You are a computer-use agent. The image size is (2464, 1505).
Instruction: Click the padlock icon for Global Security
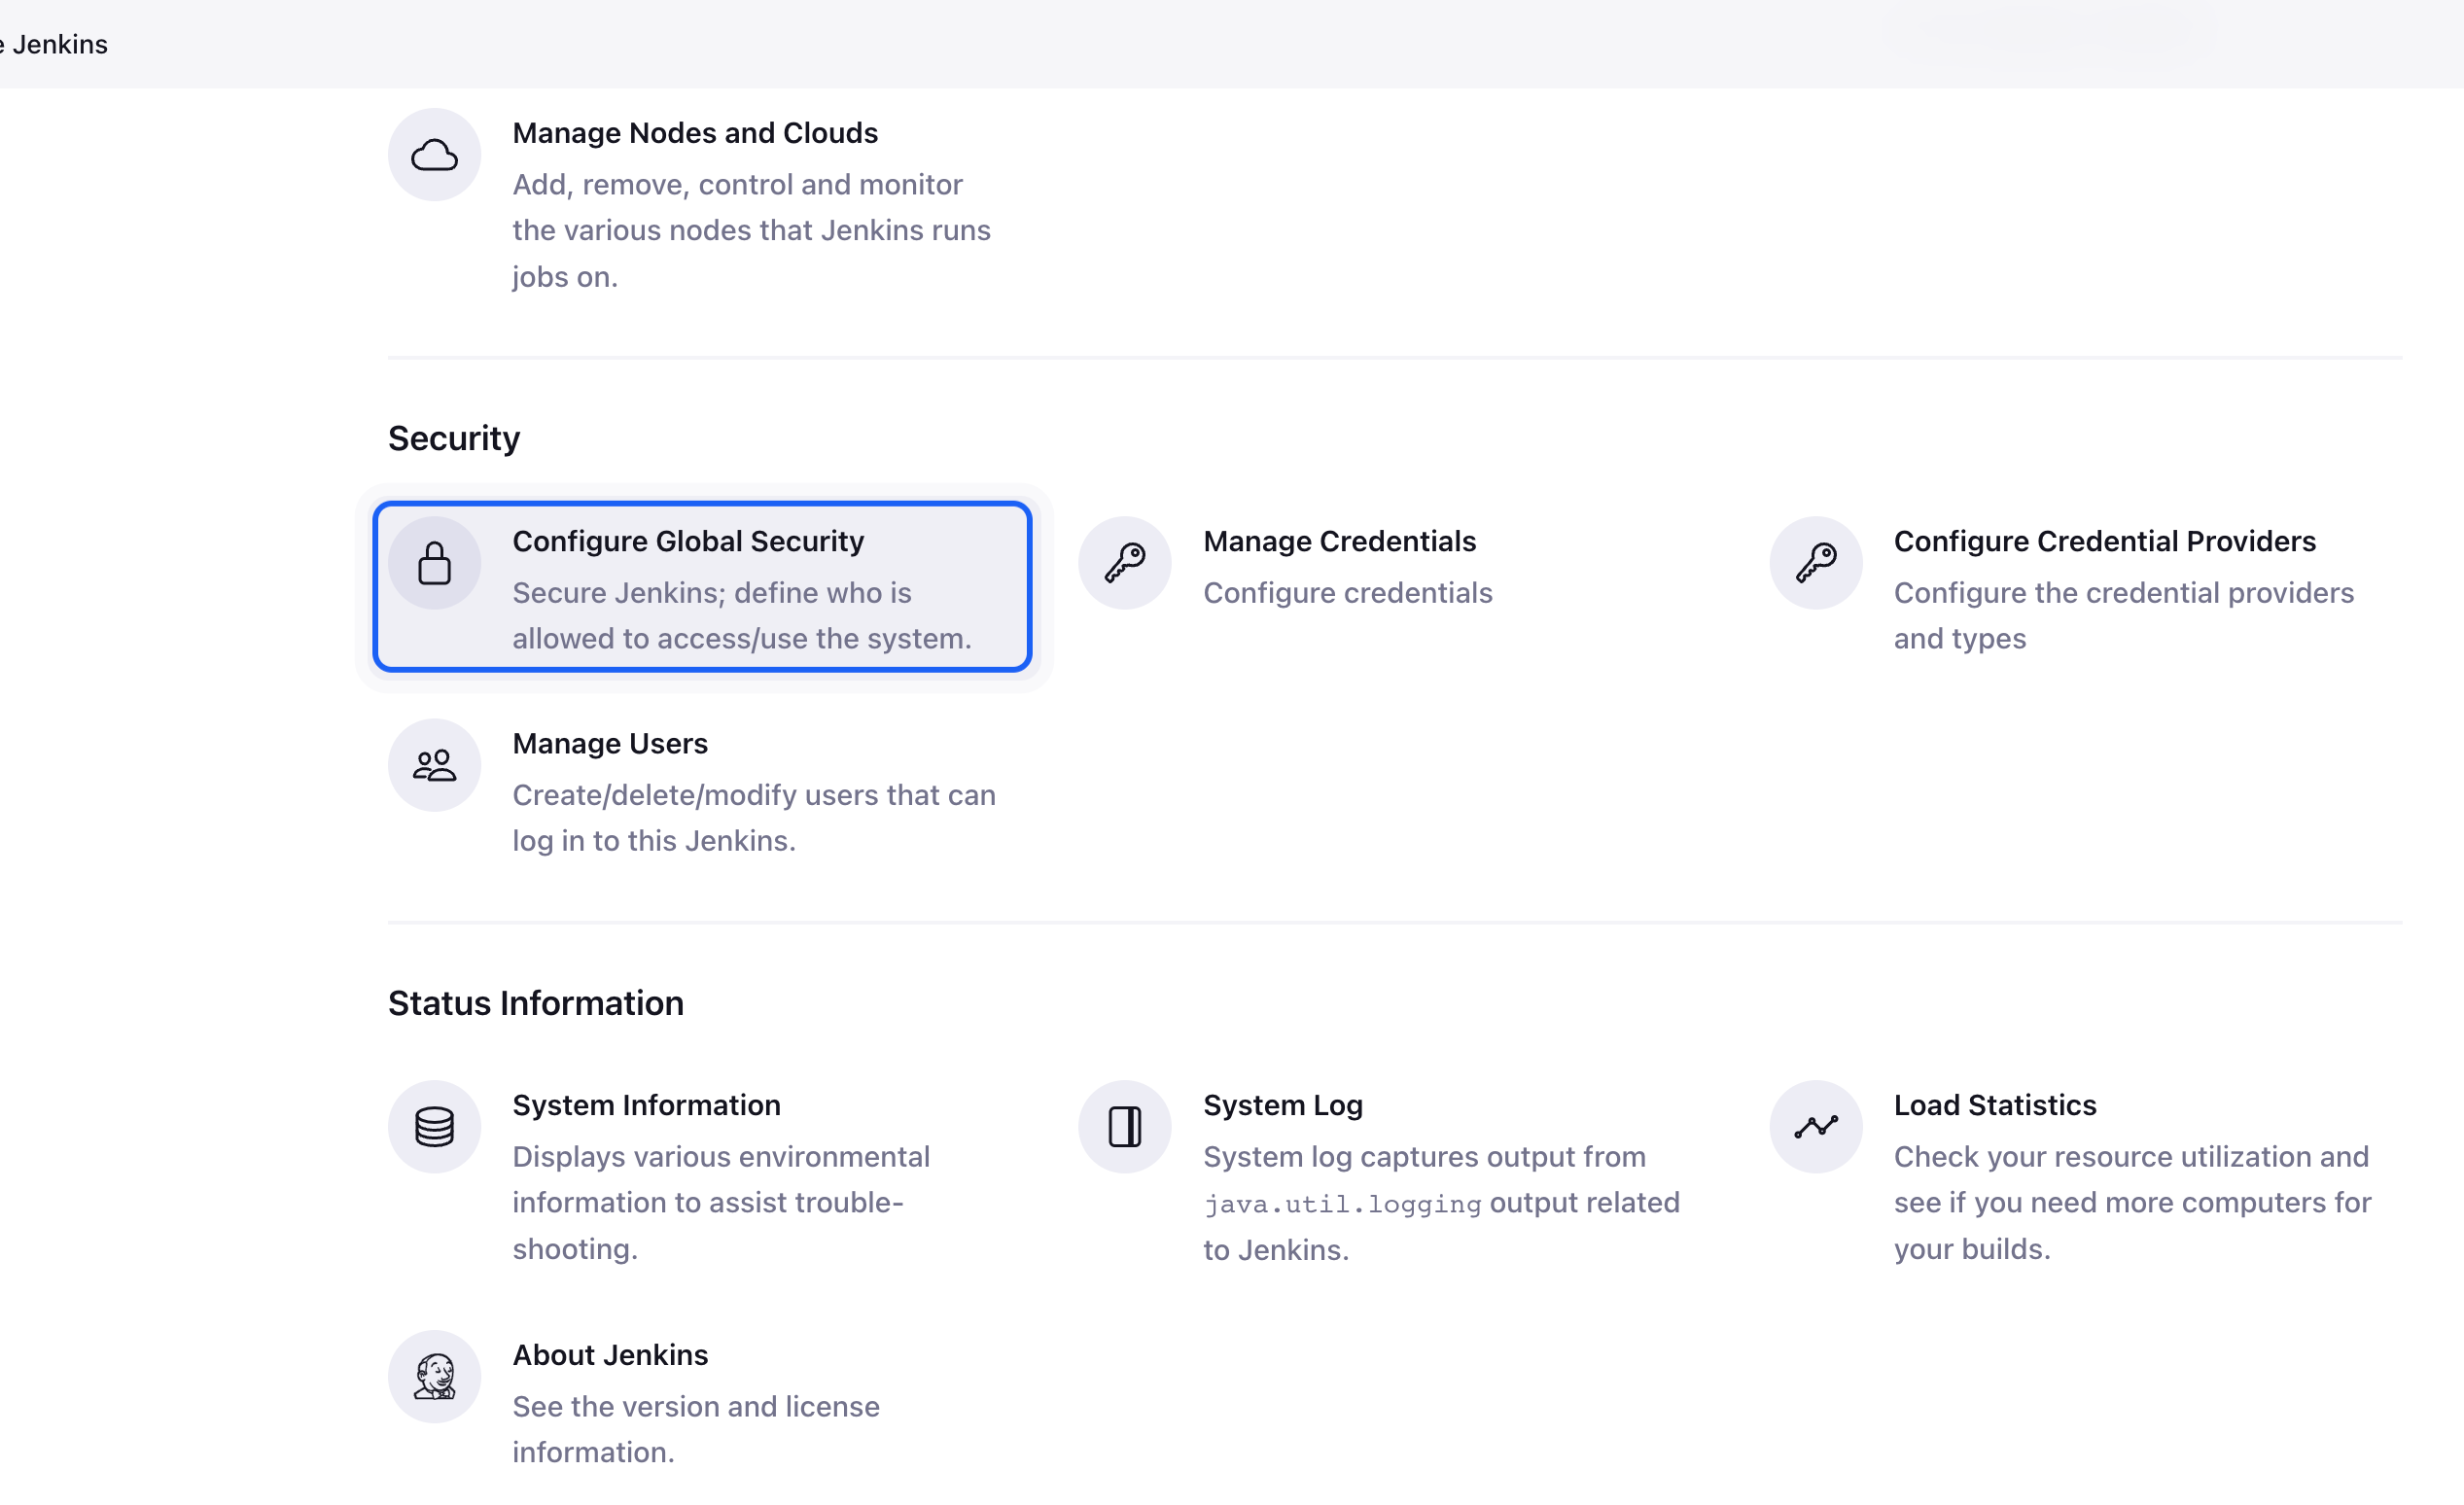point(434,563)
